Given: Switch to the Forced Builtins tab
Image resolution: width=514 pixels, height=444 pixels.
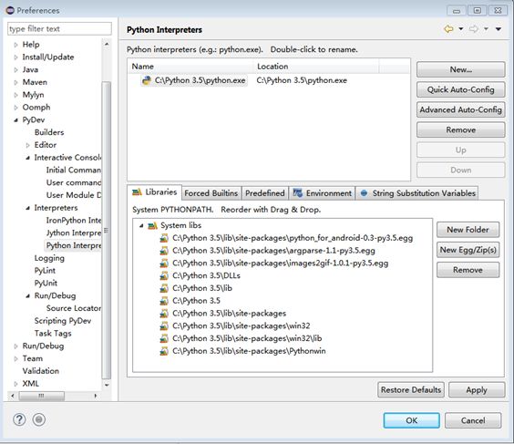Looking at the screenshot, I should click(211, 193).
